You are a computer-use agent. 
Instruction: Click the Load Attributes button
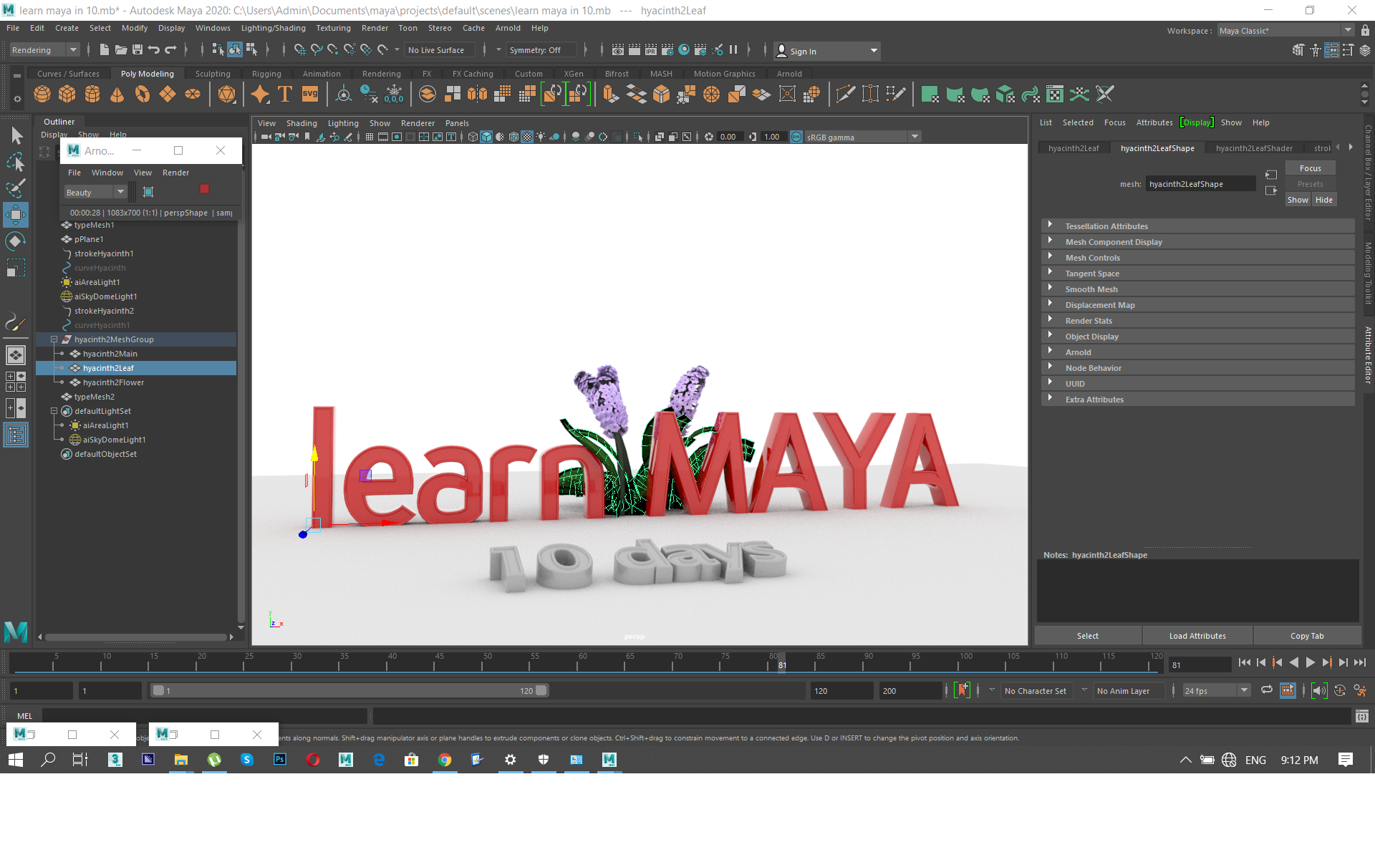click(x=1197, y=636)
